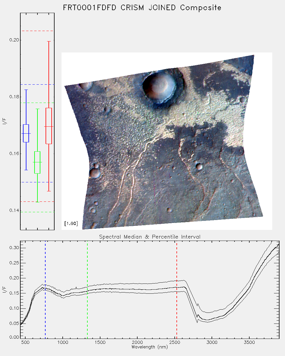Click the red boxplot box

(49, 126)
